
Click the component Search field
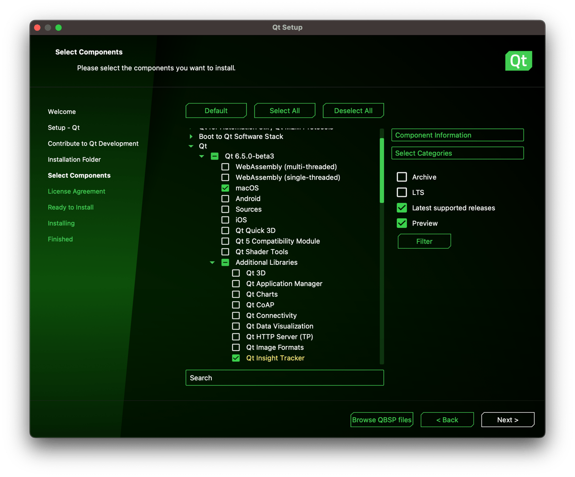(285, 377)
